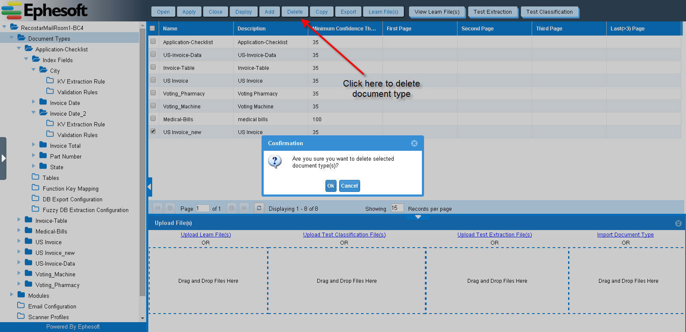Collapse the Document Types tree node
686x332 pixels.
pyautogui.click(x=12, y=38)
